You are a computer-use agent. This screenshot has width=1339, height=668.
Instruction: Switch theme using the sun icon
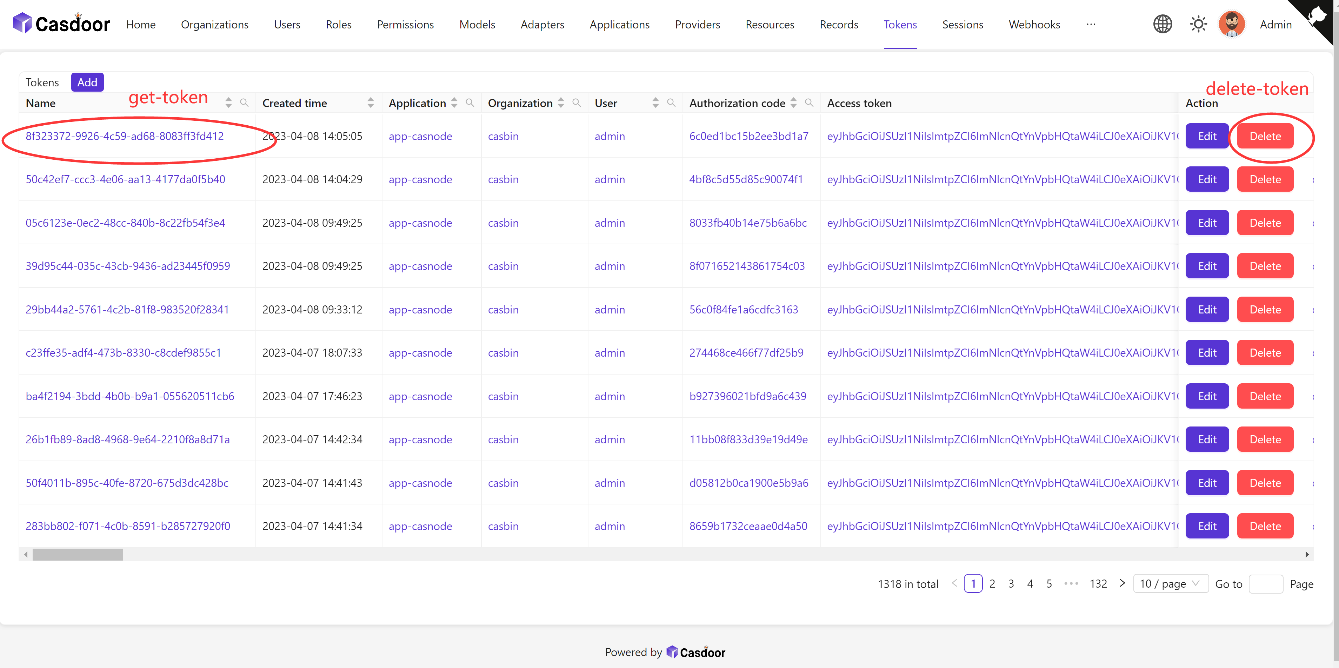1198,24
